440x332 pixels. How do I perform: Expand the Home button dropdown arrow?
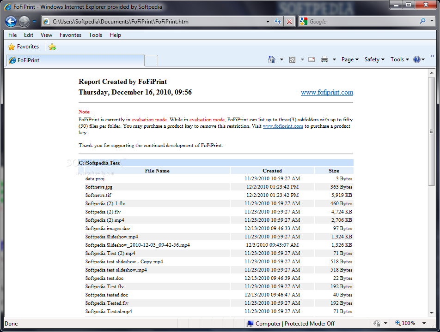tap(281, 59)
